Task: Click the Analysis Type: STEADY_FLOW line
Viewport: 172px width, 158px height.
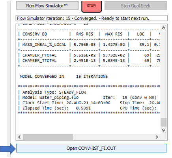Action: pos(54,92)
